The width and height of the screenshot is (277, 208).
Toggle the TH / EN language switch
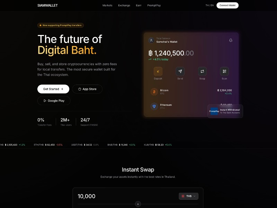click(x=209, y=6)
